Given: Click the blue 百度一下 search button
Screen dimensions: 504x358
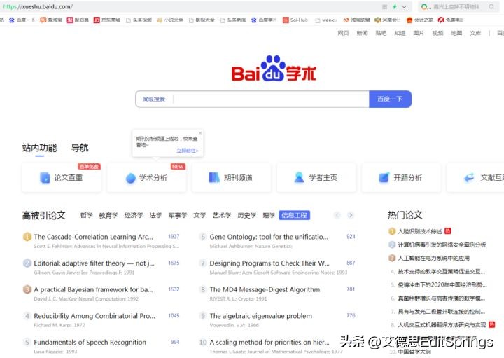Looking at the screenshot, I should point(390,99).
